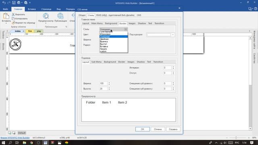Click the vertical scrollbar down arrow

250,129
